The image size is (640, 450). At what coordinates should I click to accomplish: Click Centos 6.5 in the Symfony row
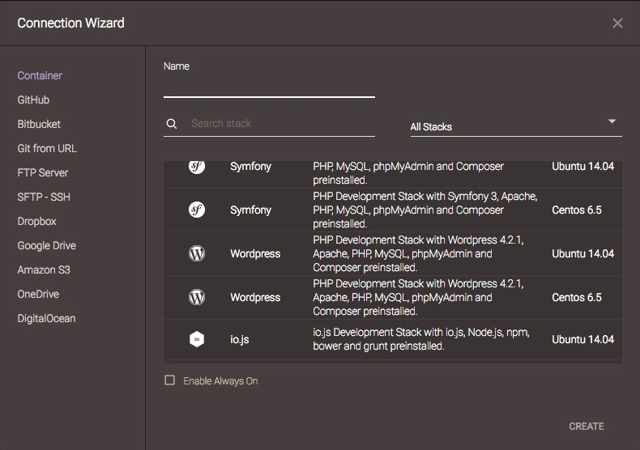(x=577, y=210)
